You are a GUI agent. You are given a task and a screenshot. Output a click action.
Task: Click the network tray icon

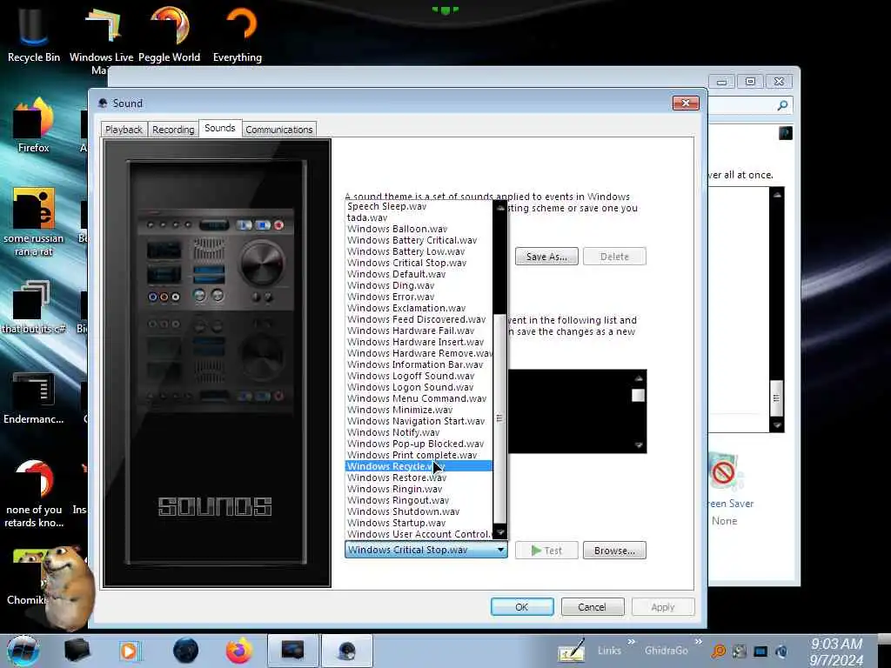coord(760,651)
